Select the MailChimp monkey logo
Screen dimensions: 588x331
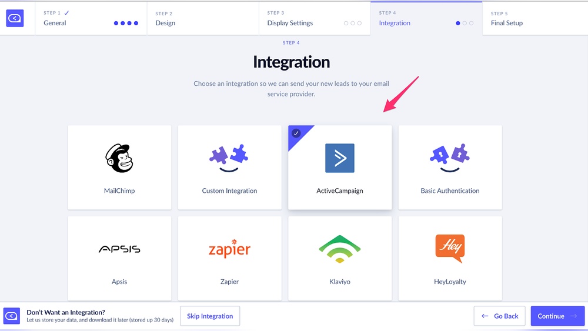point(119,158)
